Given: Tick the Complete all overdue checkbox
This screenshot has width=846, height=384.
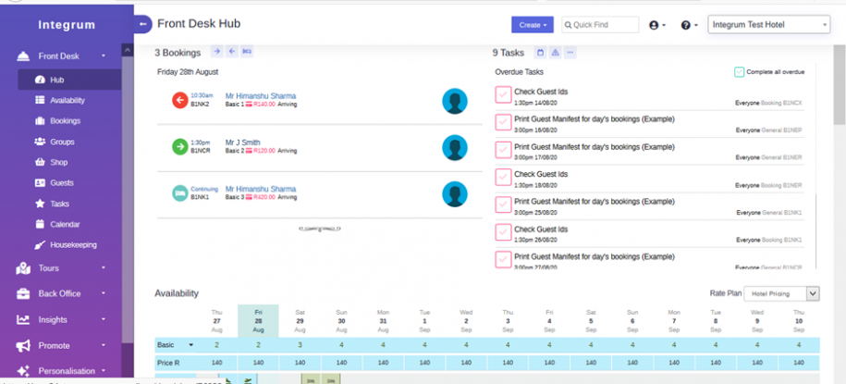Looking at the screenshot, I should [x=740, y=72].
